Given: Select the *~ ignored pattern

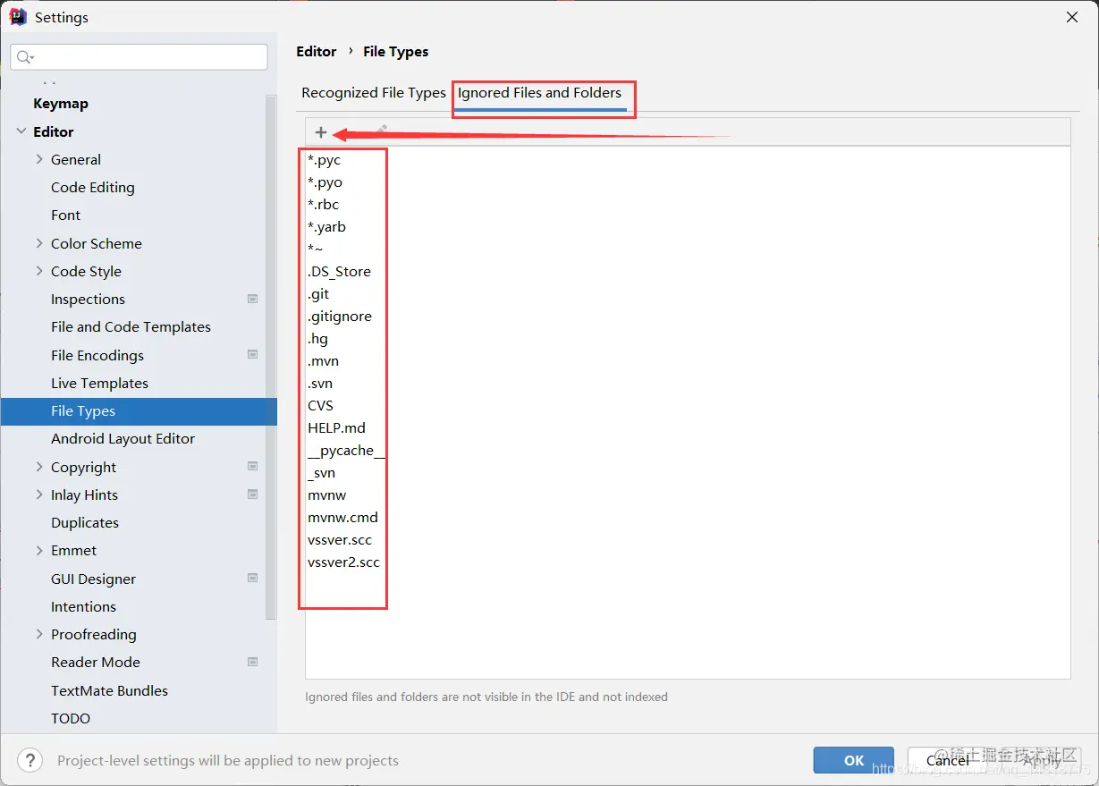Looking at the screenshot, I should [x=315, y=249].
